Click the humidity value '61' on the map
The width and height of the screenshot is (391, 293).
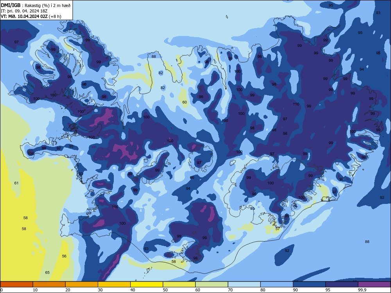coord(16,183)
